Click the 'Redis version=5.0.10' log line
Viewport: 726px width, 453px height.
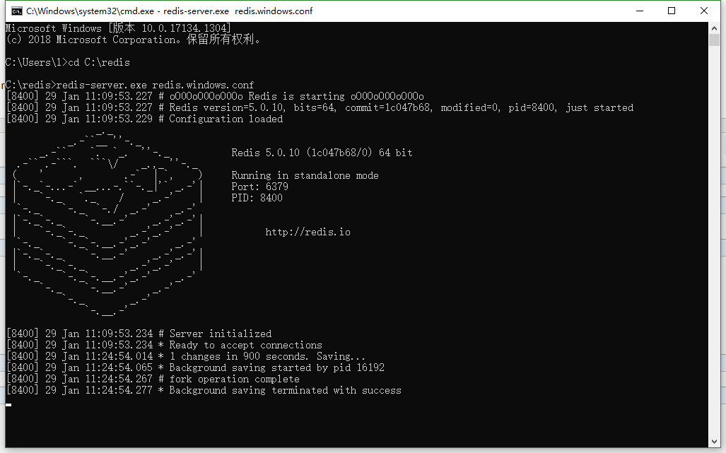point(320,107)
